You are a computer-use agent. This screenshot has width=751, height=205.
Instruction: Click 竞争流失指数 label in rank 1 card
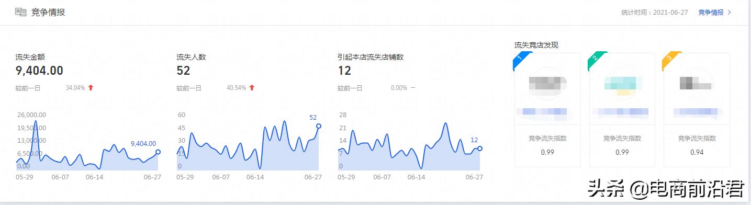547,139
